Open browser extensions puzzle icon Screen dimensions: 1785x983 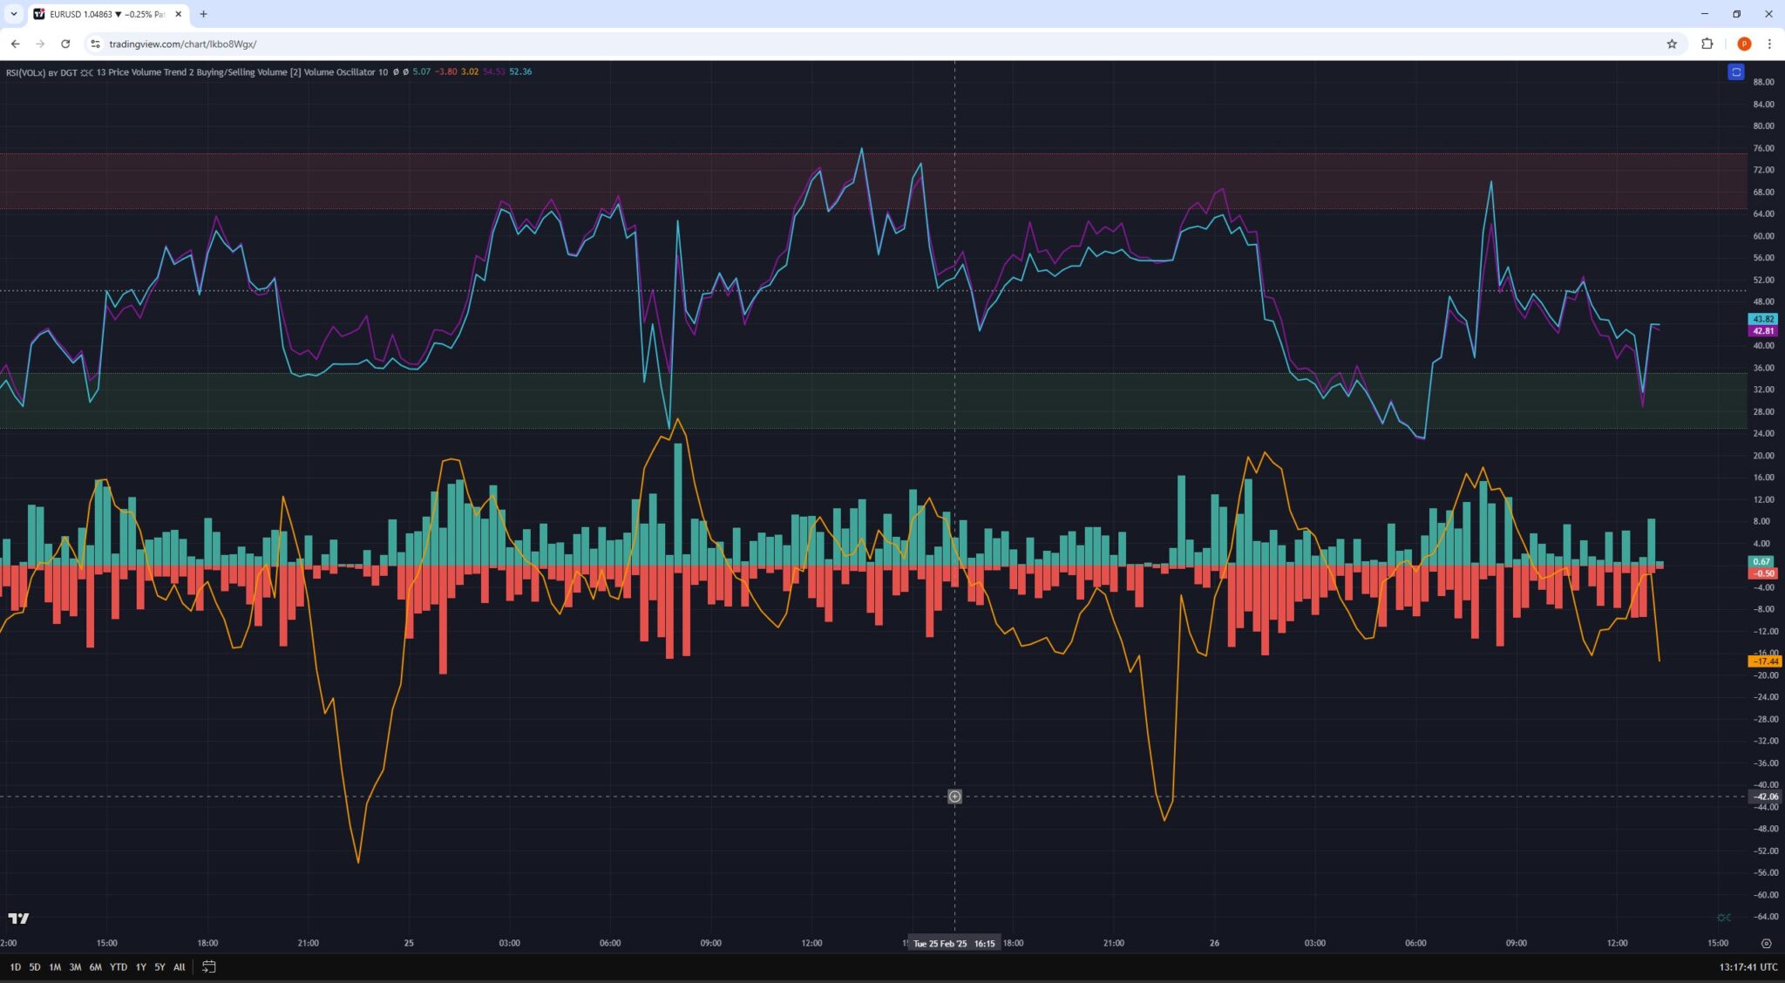point(1707,44)
